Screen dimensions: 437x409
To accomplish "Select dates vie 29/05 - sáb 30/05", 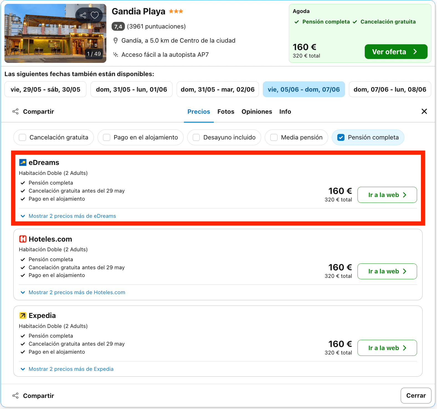I will [45, 89].
